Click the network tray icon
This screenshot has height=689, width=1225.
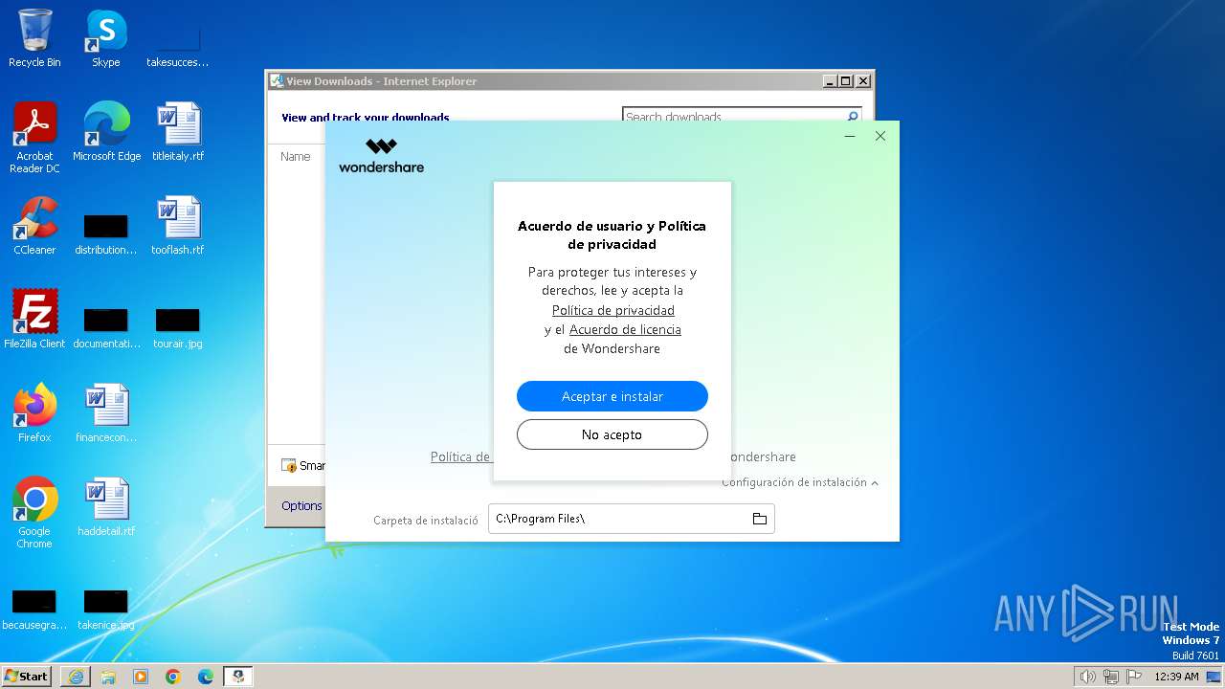[x=1111, y=677]
